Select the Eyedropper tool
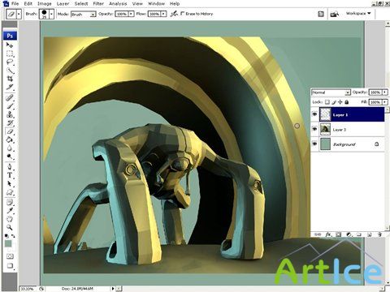 [x=10, y=210]
